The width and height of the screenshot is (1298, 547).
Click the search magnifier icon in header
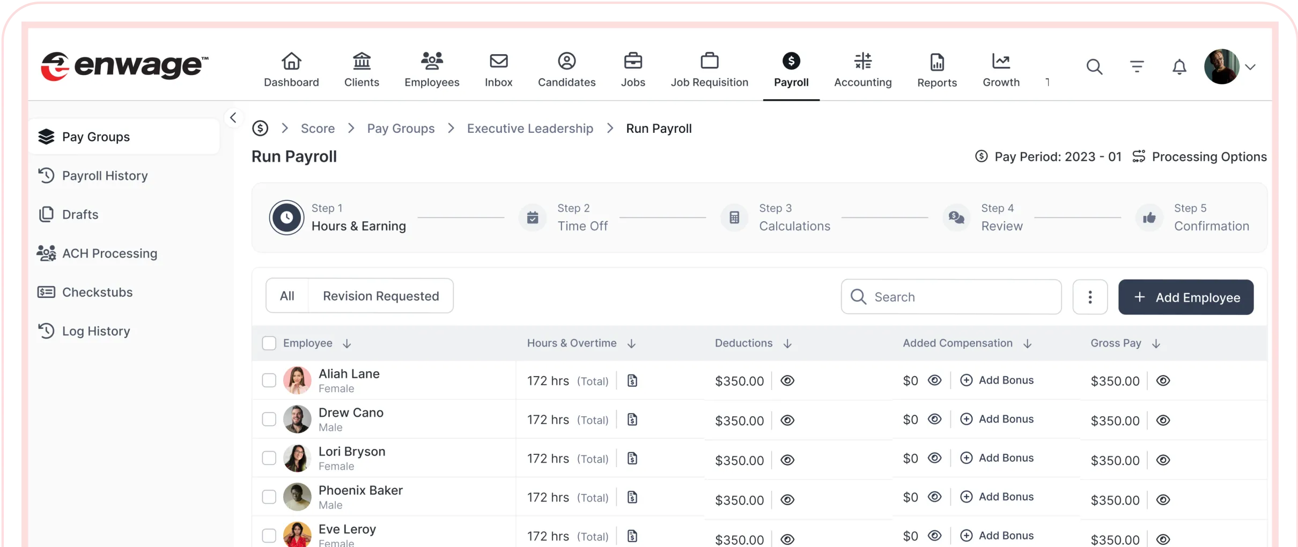click(x=1094, y=67)
